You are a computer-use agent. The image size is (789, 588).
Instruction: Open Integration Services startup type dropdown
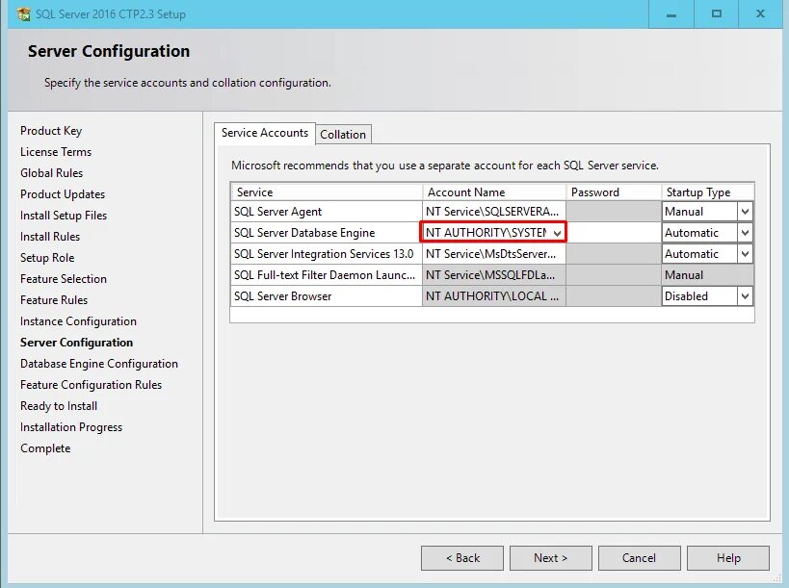click(x=746, y=254)
